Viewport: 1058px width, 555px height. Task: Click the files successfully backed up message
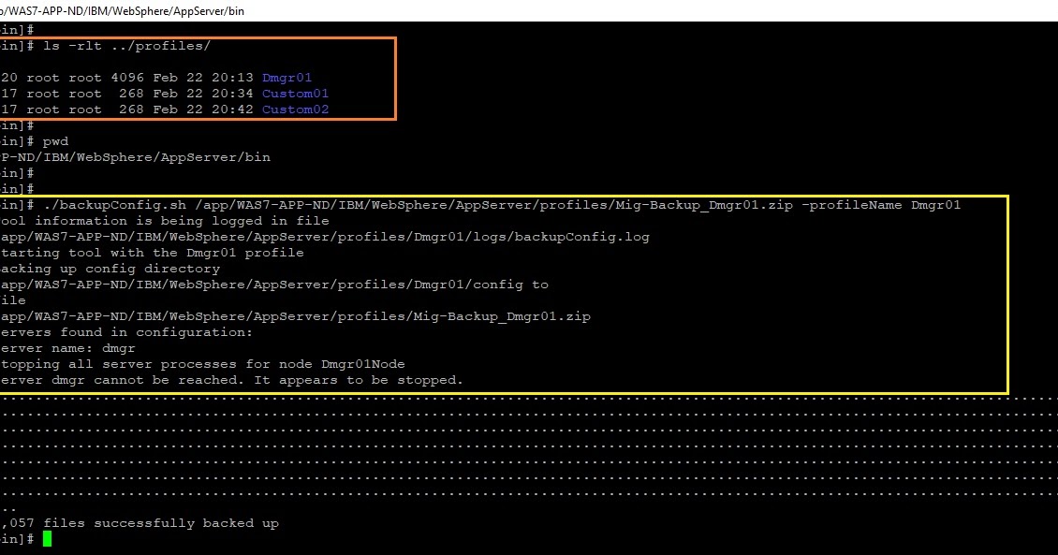click(140, 522)
